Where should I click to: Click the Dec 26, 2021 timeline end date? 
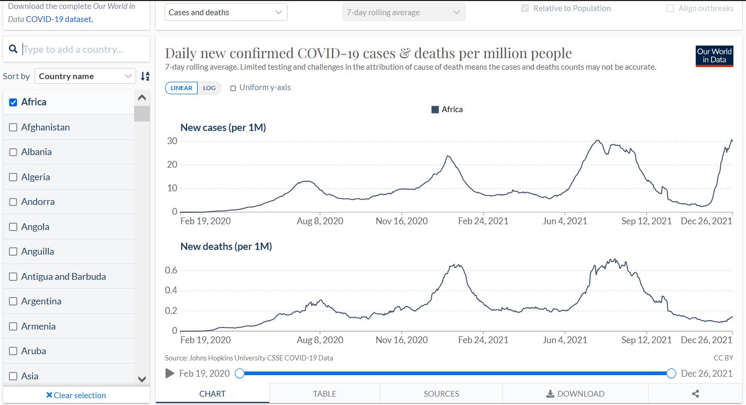click(x=707, y=374)
